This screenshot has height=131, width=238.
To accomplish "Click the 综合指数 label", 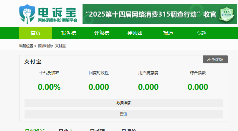I will 198,73.
